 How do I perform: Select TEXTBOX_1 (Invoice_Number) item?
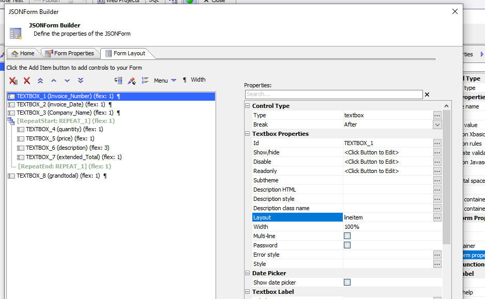pos(111,96)
